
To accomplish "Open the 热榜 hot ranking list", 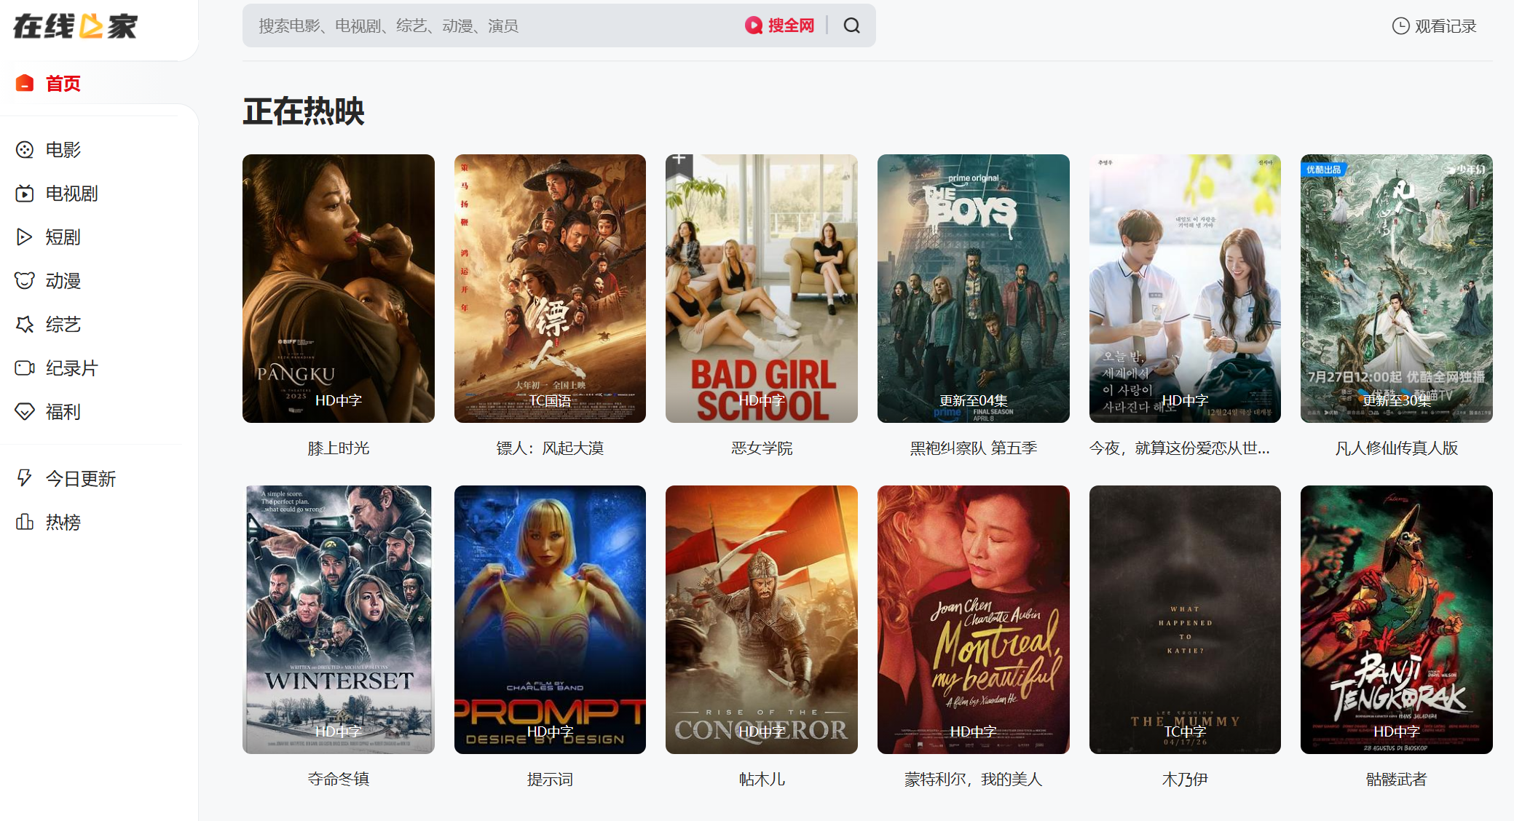I will point(63,523).
